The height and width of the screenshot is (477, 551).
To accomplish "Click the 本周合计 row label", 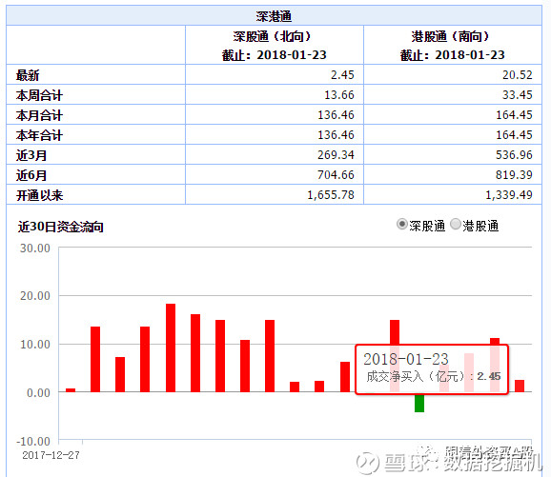I will (39, 95).
